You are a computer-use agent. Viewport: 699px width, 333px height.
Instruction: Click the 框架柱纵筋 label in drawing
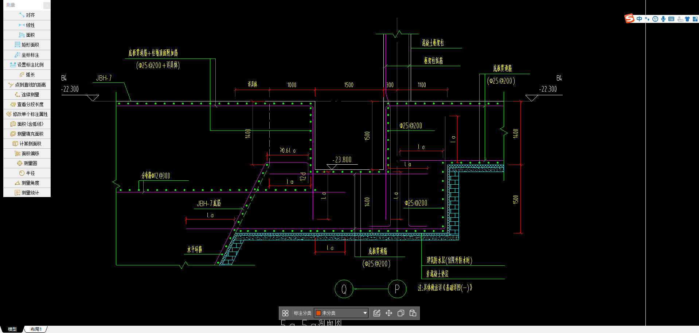[433, 61]
